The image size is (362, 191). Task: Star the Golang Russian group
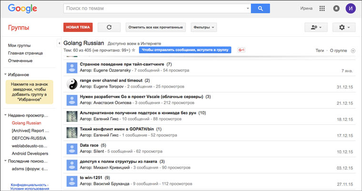134,50
